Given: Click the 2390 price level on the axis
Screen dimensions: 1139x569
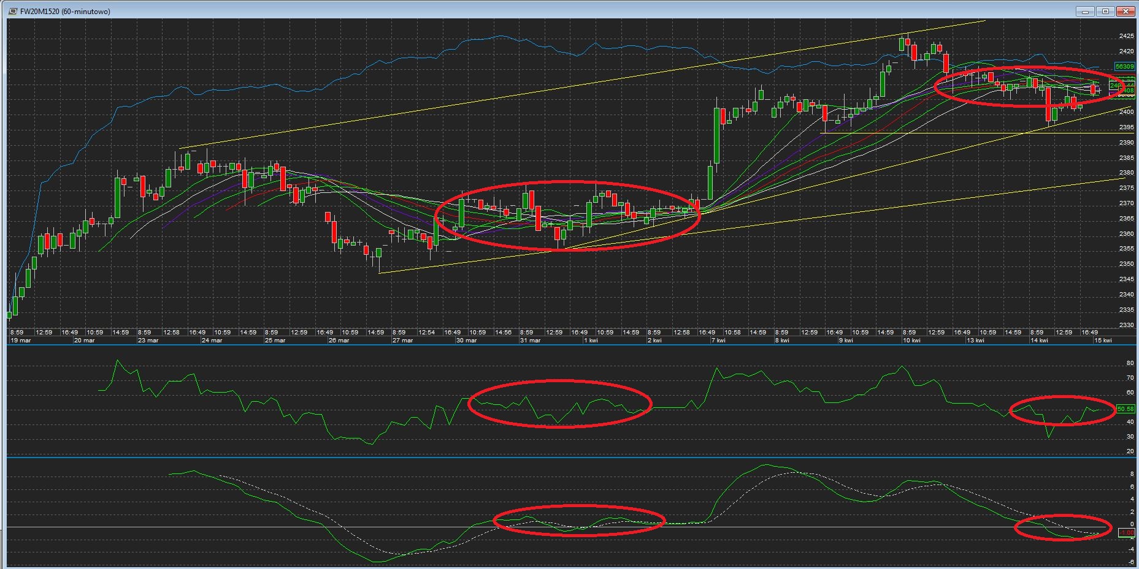Looking at the screenshot, I should [1126, 142].
